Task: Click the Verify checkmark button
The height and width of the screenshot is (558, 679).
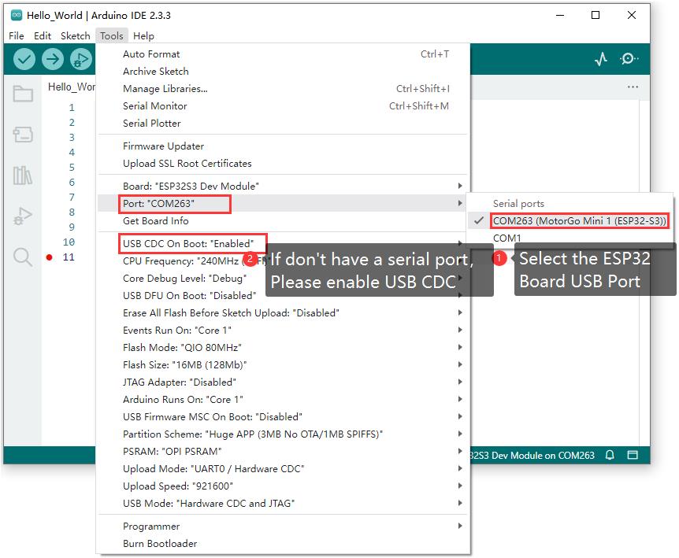Action: pos(24,59)
